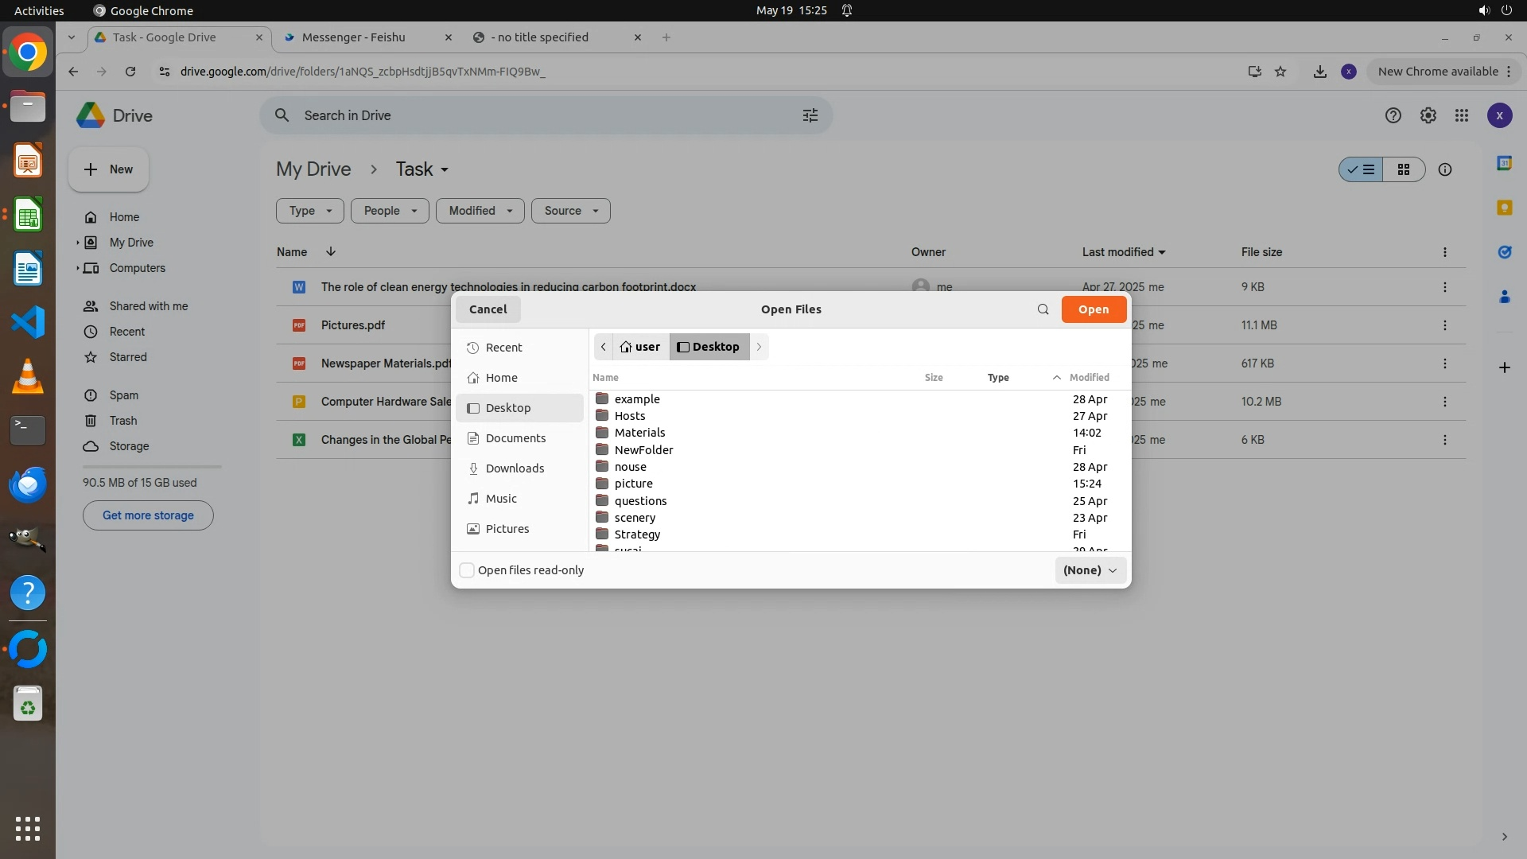Select list layout view toggle
The height and width of the screenshot is (859, 1527).
[1361, 169]
